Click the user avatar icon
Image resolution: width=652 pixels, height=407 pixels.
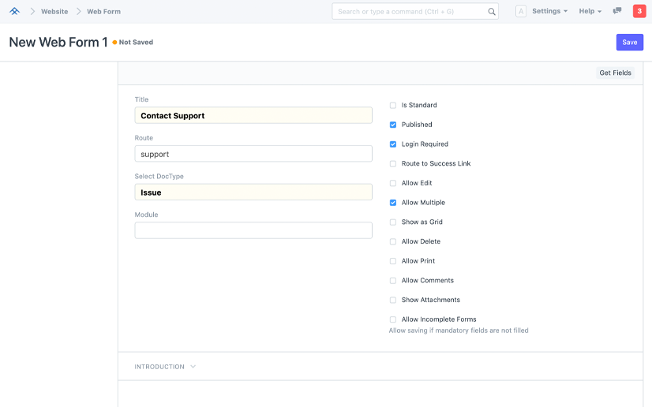coord(520,12)
